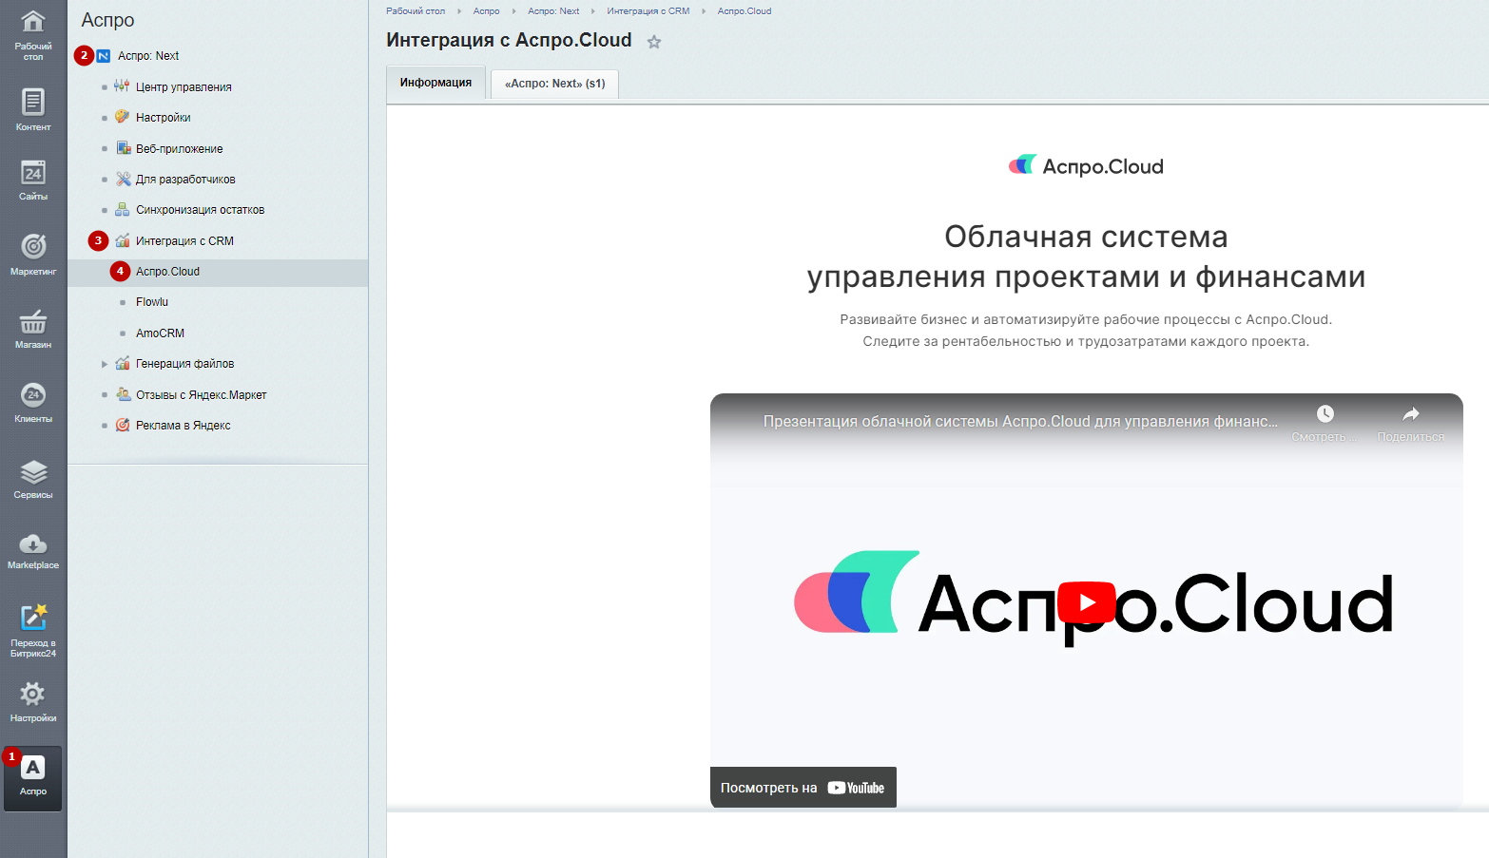Click the Аспро: Next blue logo icon
Image resolution: width=1489 pixels, height=858 pixels.
click(104, 56)
